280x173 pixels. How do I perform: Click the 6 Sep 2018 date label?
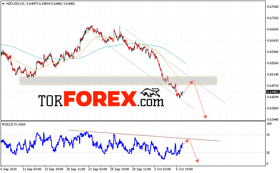tap(9, 169)
